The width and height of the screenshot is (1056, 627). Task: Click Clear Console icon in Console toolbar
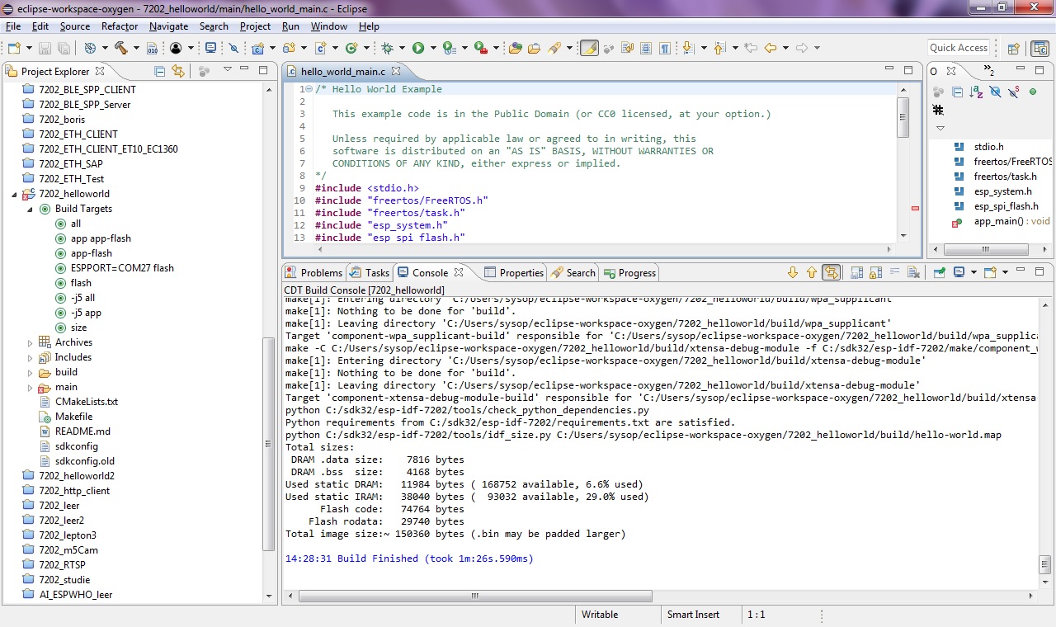coord(913,272)
